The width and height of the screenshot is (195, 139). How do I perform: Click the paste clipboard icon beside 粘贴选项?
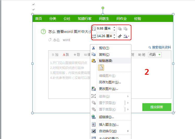click(94, 61)
